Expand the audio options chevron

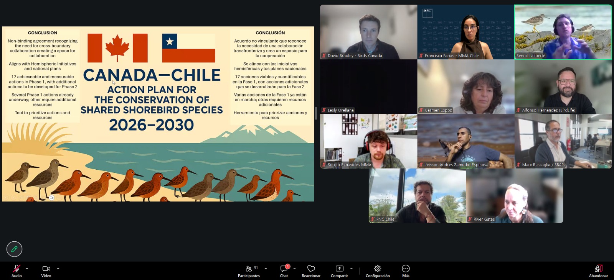click(x=27, y=269)
